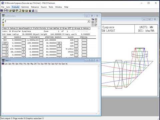
Task: Open the File menu
Action: click(3, 7)
